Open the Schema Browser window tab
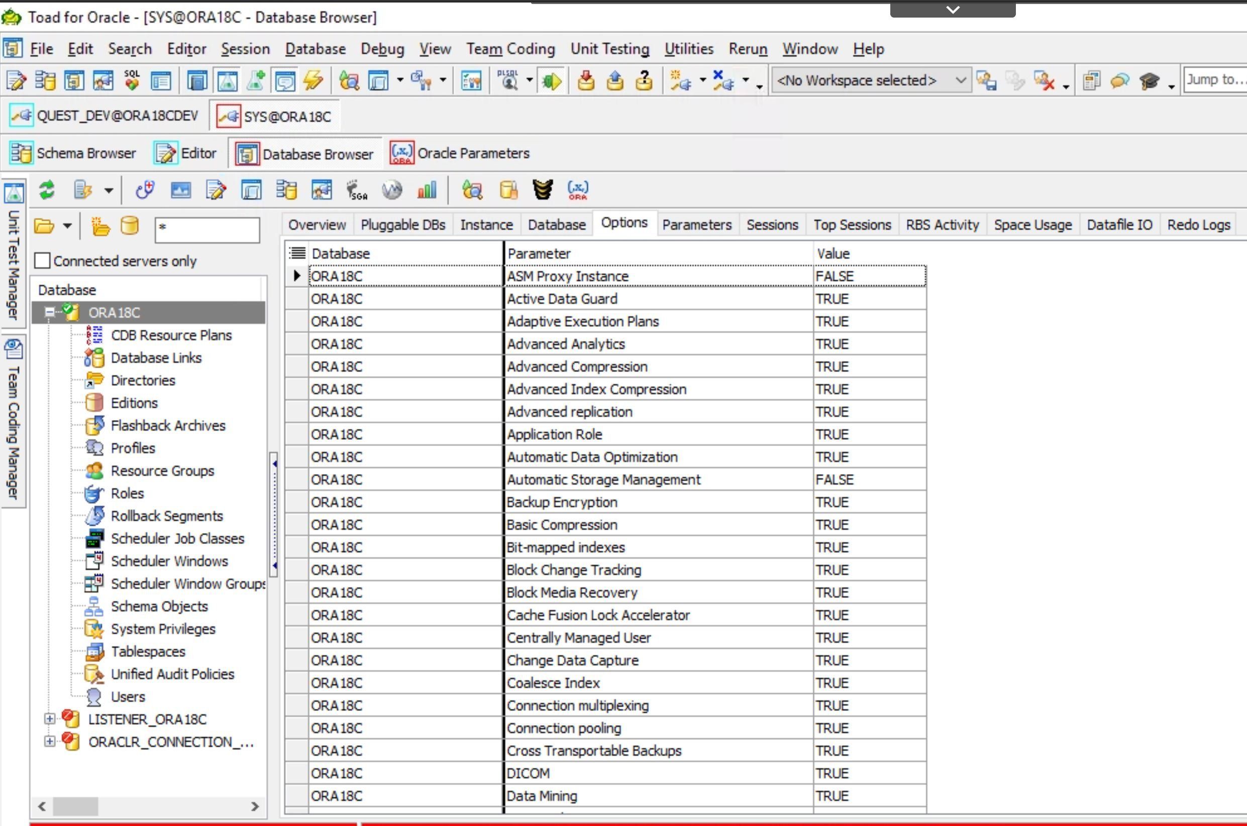Viewport: 1247px width, 826px height. [x=73, y=153]
